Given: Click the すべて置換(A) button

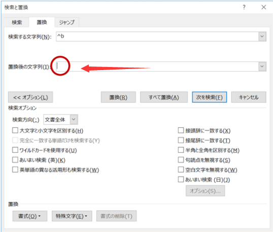Looking at the screenshot, I should point(164,97).
